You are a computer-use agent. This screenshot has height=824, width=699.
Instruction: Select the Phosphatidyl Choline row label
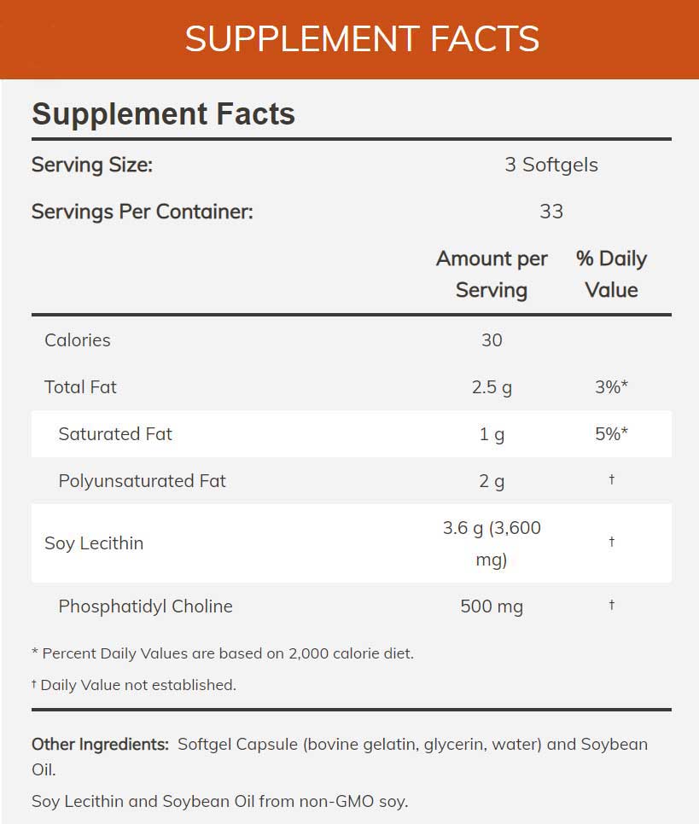[145, 606]
